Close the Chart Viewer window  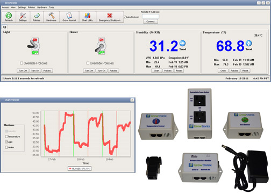(132, 100)
